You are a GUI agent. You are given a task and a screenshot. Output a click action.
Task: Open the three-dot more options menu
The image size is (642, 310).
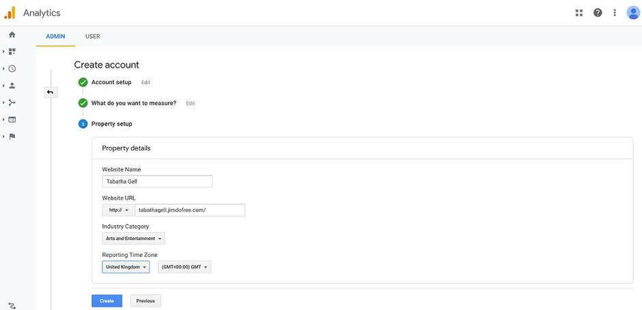[x=615, y=13]
